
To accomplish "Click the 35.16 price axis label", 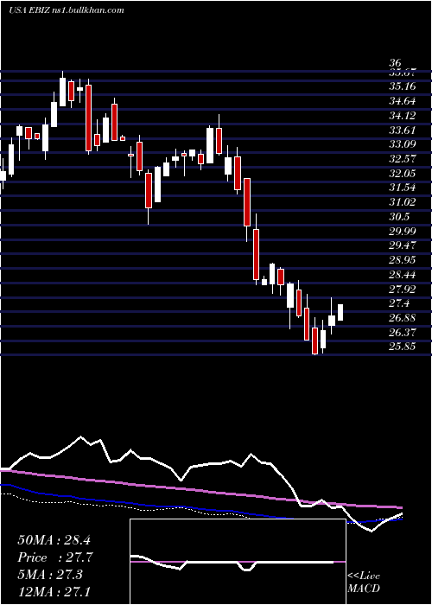I will 403,86.
